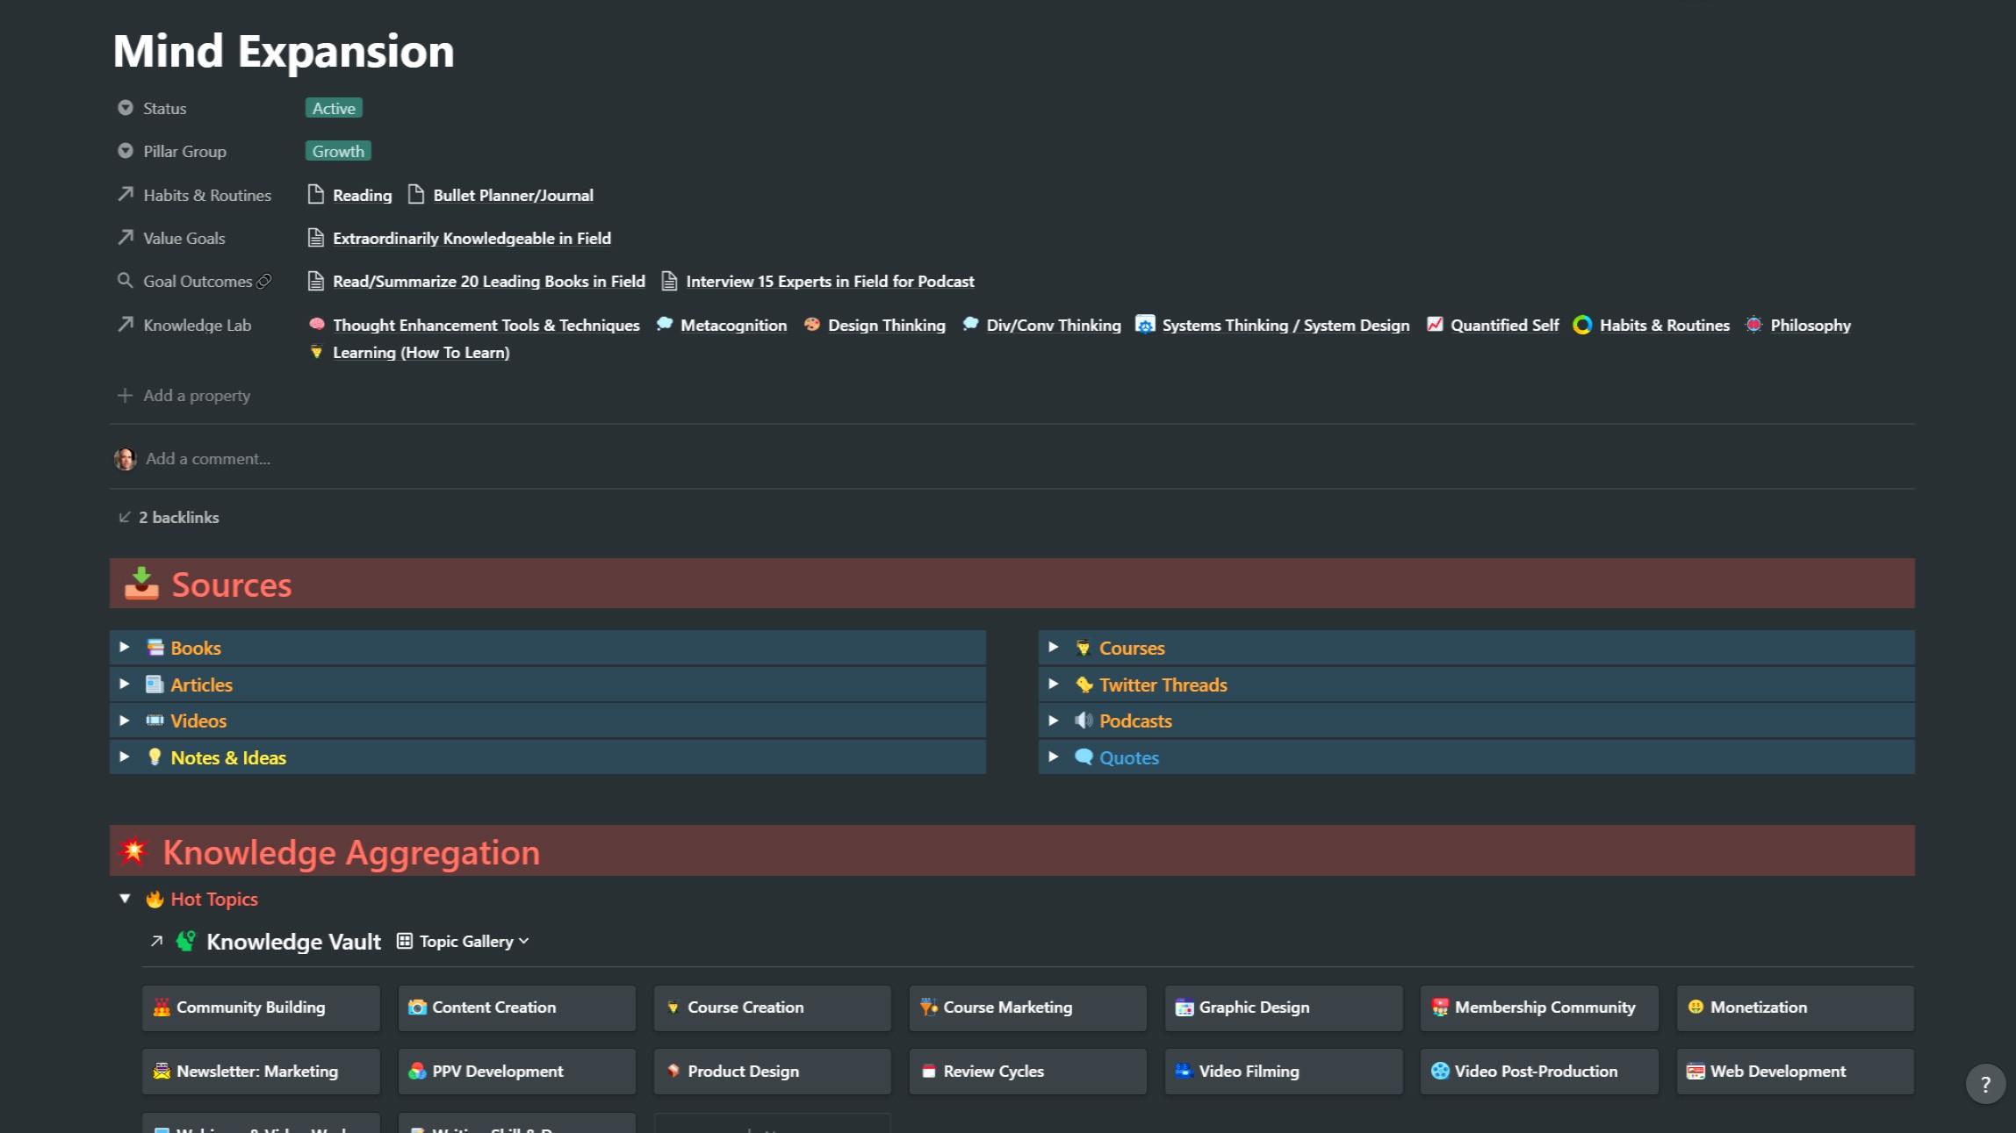
Task: Expand the Podcasts section triangle
Action: coord(1054,721)
